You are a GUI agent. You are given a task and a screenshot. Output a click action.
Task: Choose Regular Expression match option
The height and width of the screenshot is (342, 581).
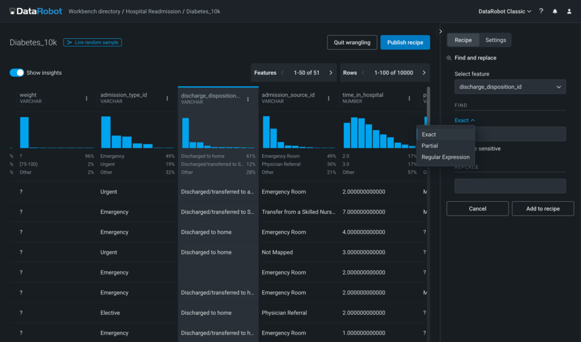(446, 157)
